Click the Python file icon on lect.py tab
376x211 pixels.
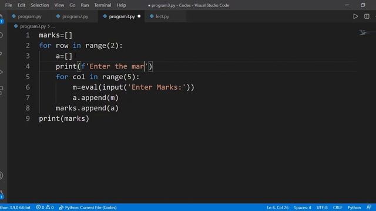point(152,16)
